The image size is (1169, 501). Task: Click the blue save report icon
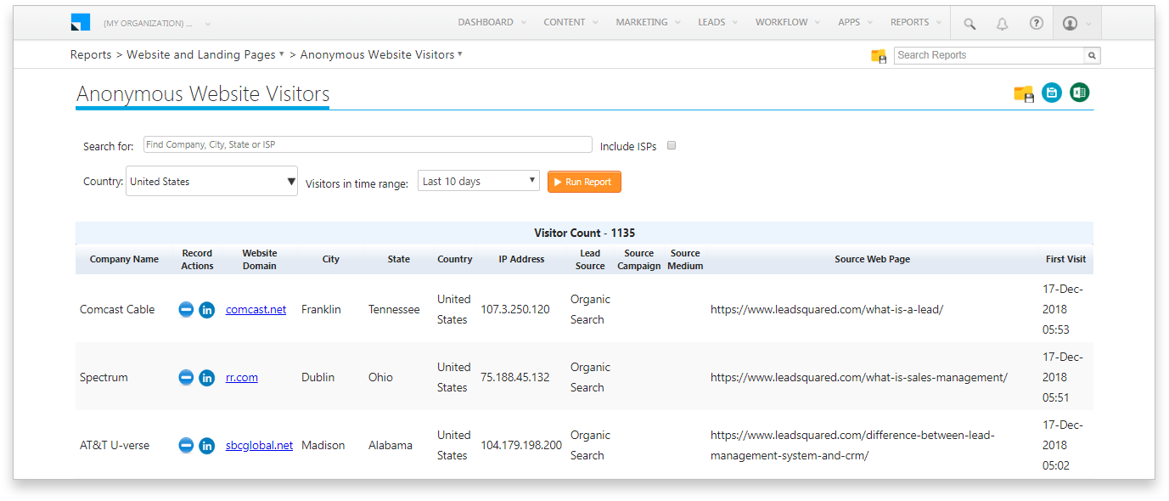click(1052, 93)
